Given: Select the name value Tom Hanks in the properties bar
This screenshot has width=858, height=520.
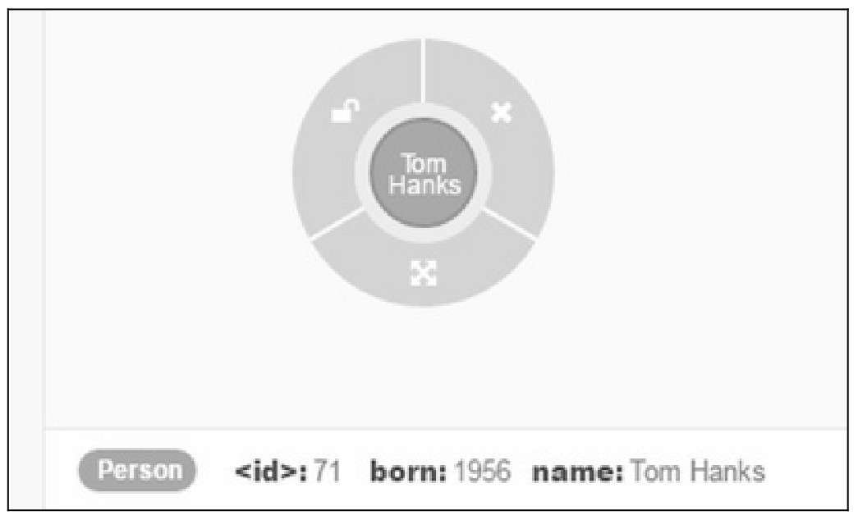Looking at the screenshot, I should click(698, 472).
